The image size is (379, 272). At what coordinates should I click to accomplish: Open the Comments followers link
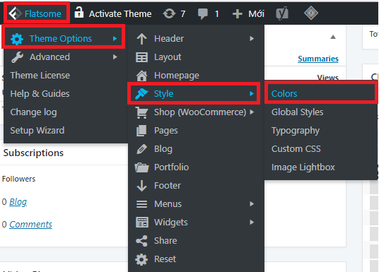(x=30, y=225)
